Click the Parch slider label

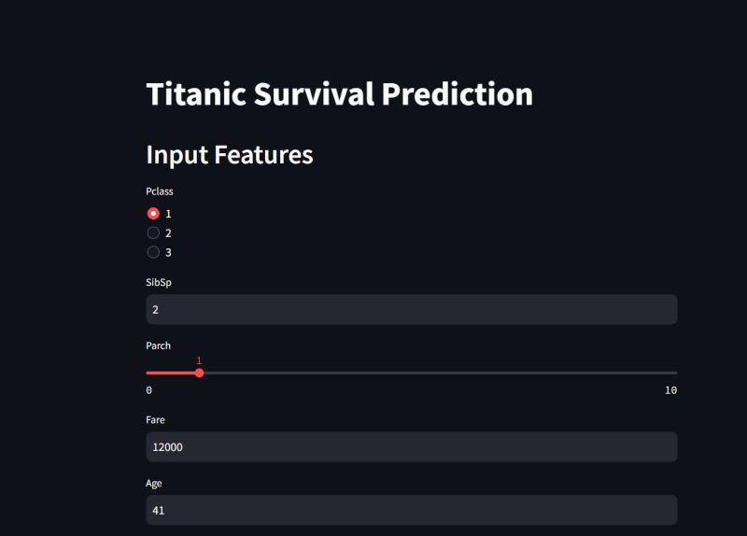[158, 346]
